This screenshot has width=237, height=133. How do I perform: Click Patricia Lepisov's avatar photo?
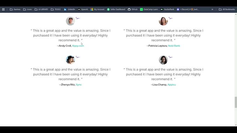163,21
